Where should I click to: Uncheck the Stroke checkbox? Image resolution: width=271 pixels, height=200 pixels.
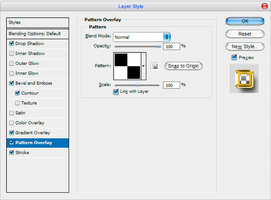click(11, 152)
